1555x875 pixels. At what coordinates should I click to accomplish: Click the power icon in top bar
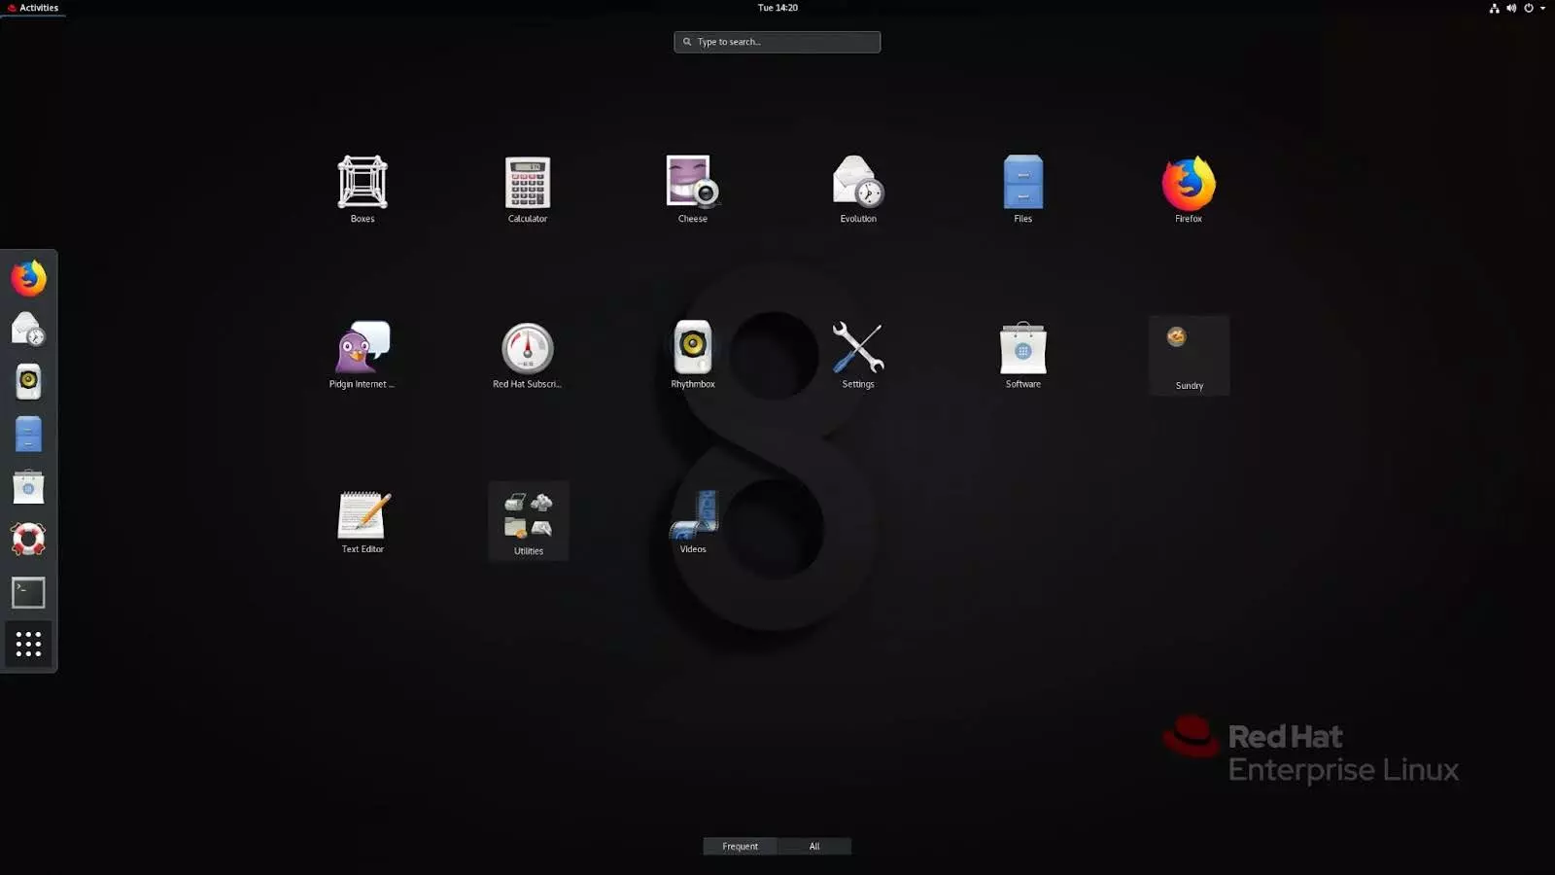[1528, 8]
